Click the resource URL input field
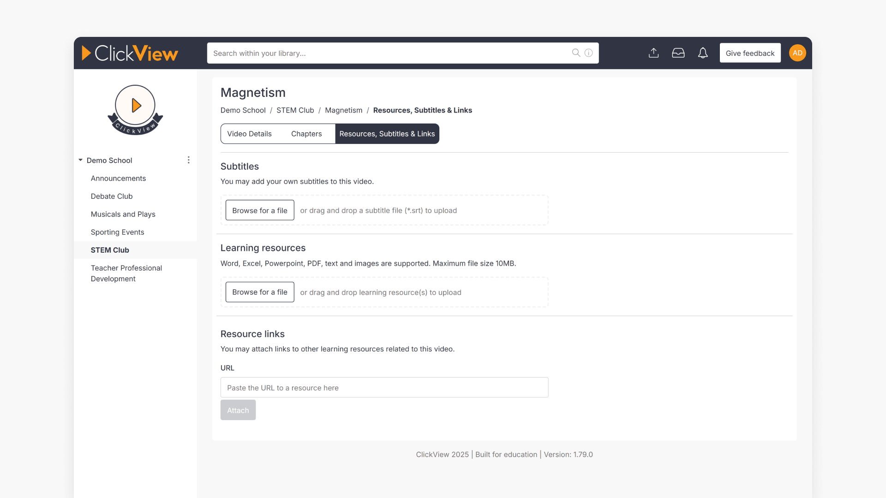 click(x=384, y=387)
